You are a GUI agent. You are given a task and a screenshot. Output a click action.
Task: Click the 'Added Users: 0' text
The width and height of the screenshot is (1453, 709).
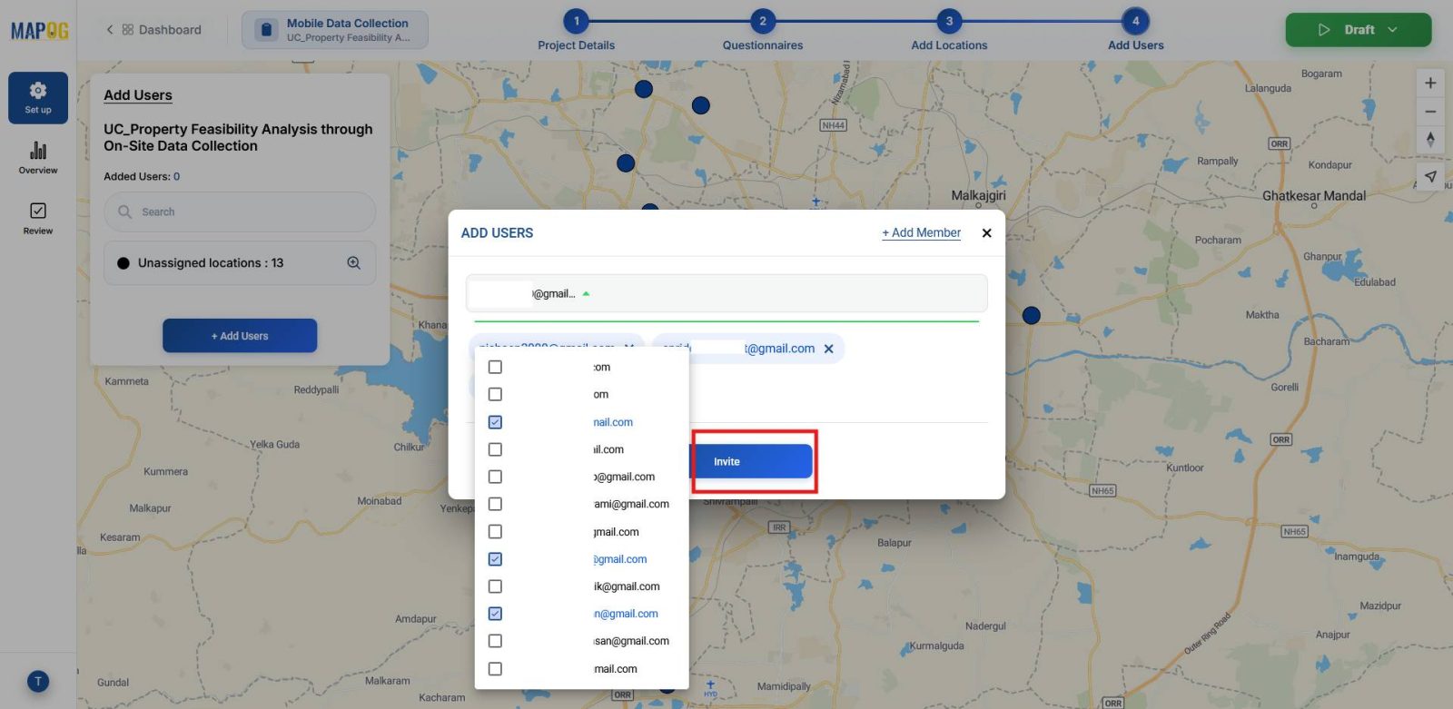click(x=142, y=177)
